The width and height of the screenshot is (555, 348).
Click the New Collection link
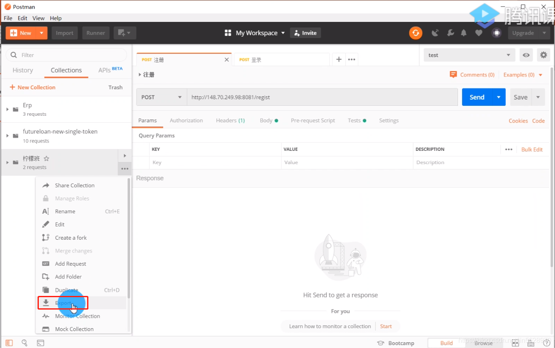(x=33, y=87)
